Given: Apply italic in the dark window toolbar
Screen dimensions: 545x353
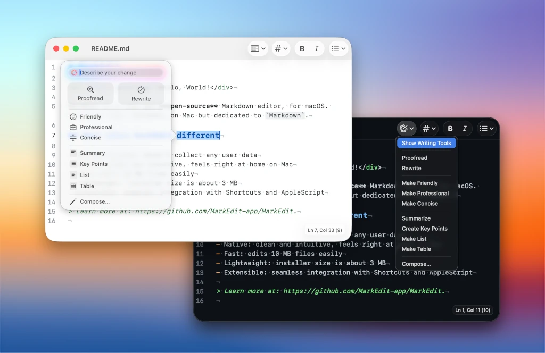Looking at the screenshot, I should tap(465, 128).
